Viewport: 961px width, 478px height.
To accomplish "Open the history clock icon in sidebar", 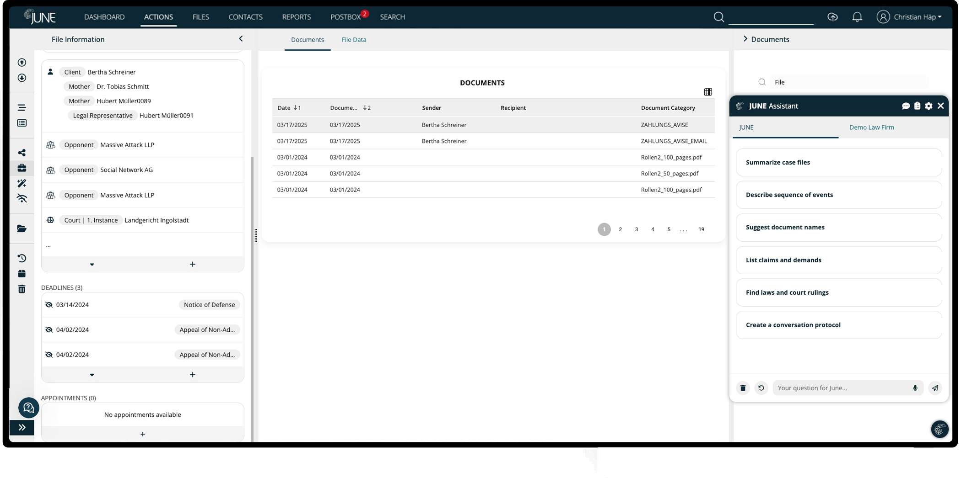I will point(22,258).
